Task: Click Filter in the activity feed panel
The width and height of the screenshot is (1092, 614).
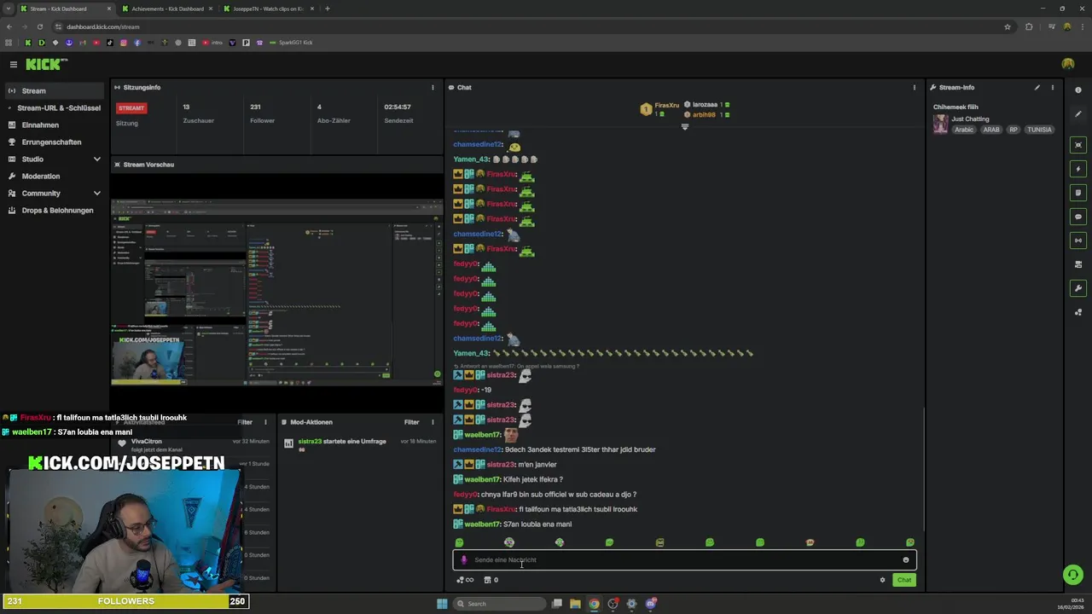Action: [x=245, y=422]
